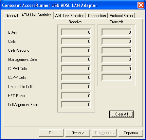This screenshot has width=146, height=140.
Task: Click the Cells row label
Action: tap(12, 42)
